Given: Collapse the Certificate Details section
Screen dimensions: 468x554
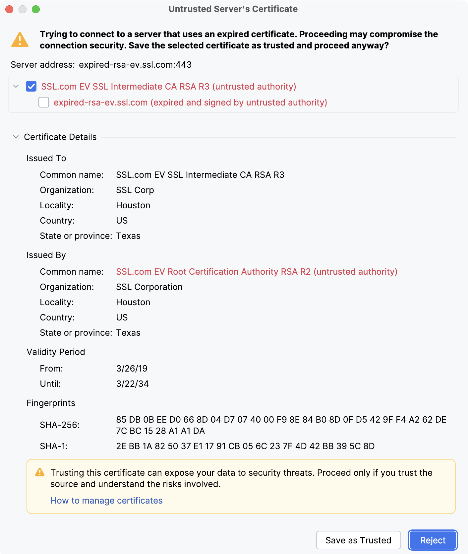Looking at the screenshot, I should (x=15, y=137).
